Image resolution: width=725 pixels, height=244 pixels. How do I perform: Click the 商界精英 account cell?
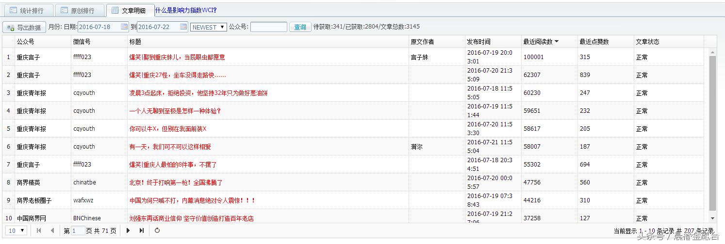click(x=43, y=183)
